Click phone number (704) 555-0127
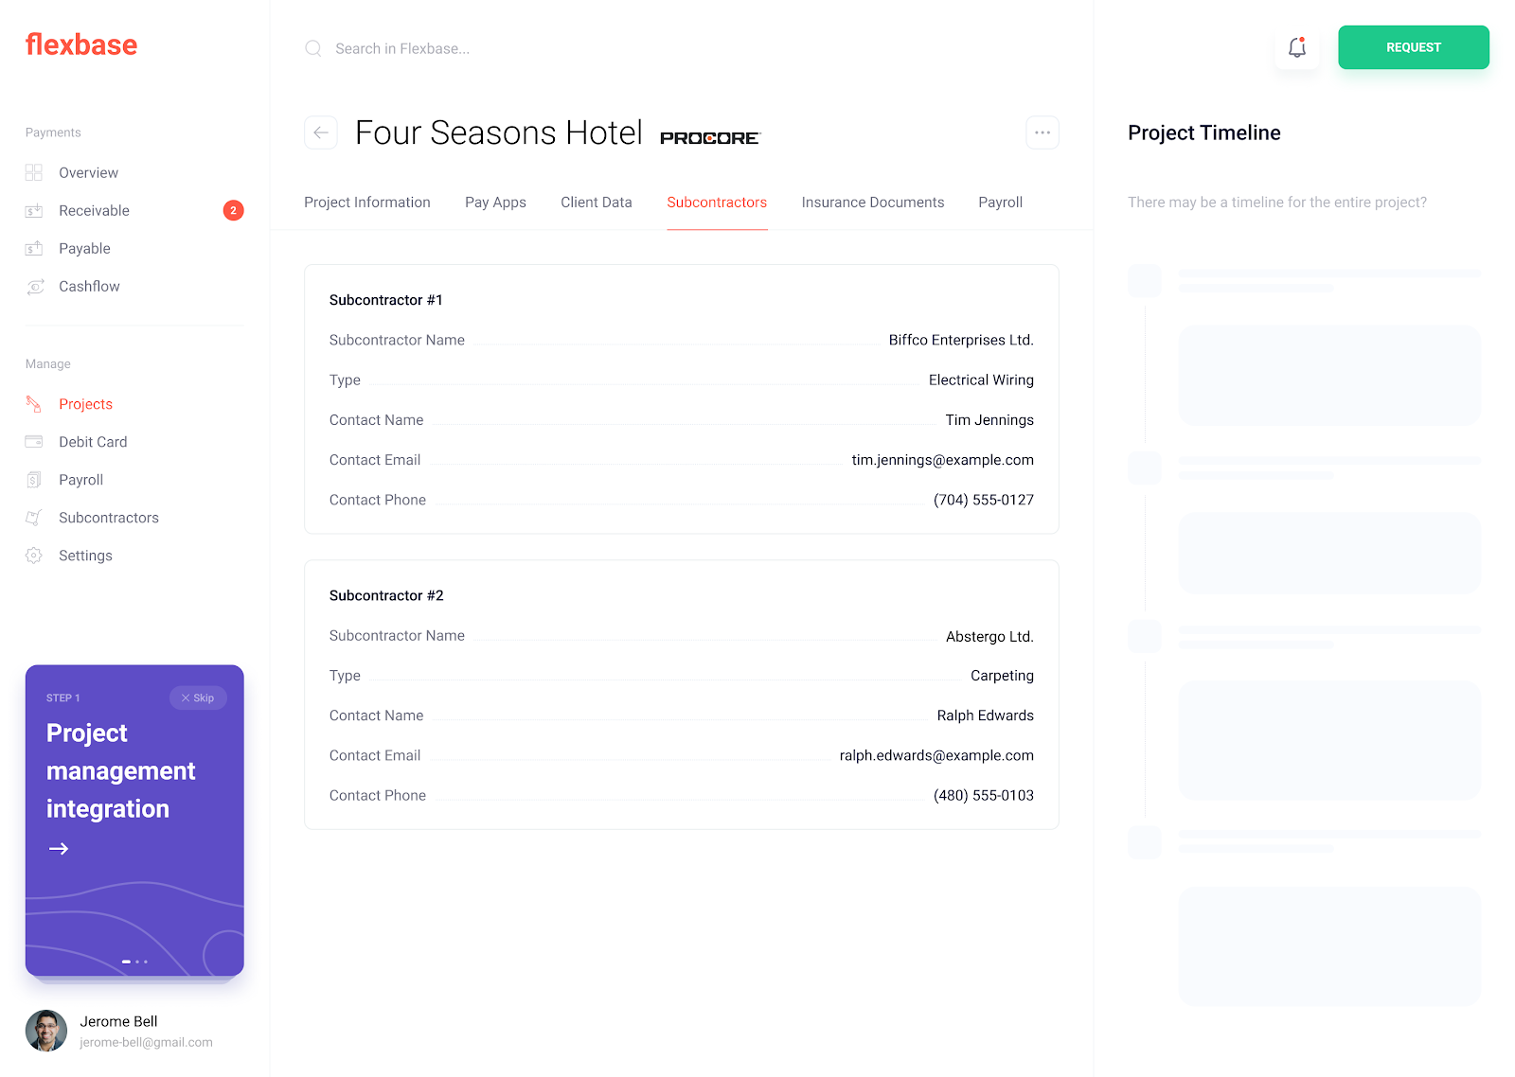 (984, 500)
